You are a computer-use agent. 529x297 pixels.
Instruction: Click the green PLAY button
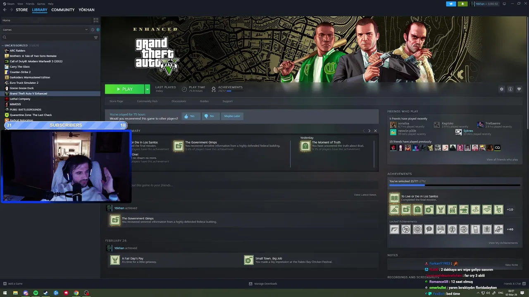coord(124,89)
